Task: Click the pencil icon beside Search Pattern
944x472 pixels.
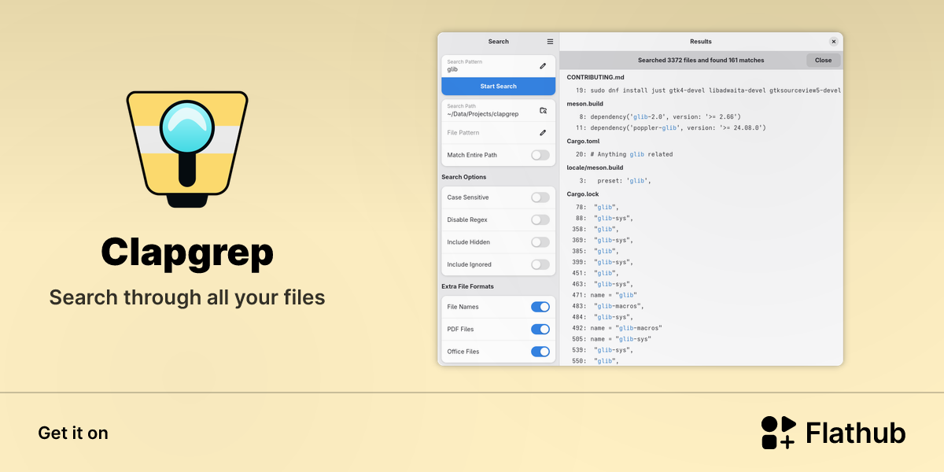Action: [543, 66]
